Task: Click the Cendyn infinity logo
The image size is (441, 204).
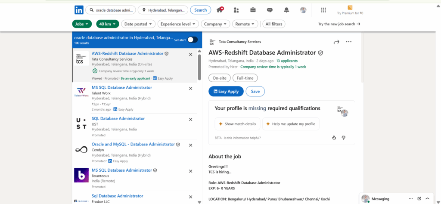Action: (81, 149)
